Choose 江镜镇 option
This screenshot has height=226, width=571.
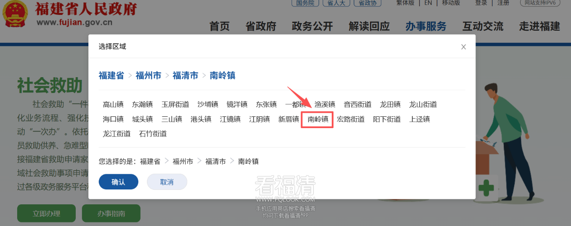point(230,120)
